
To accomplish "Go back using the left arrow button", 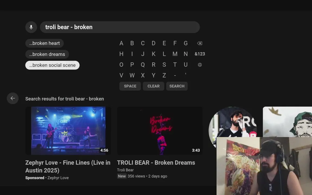I will pos(12,98).
